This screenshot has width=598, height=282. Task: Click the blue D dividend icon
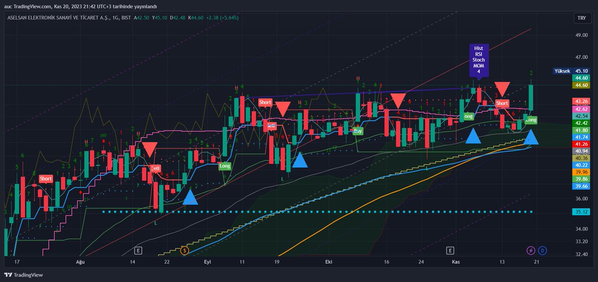pyautogui.click(x=542, y=250)
